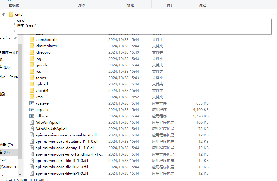The image size is (277, 181).
Task: Select the aapt.exe icon in the file list
Action: point(32,110)
